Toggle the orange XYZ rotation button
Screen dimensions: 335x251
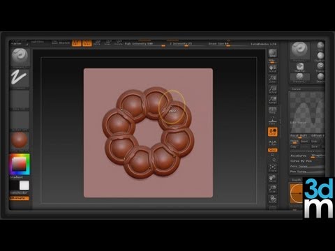(x=272, y=150)
